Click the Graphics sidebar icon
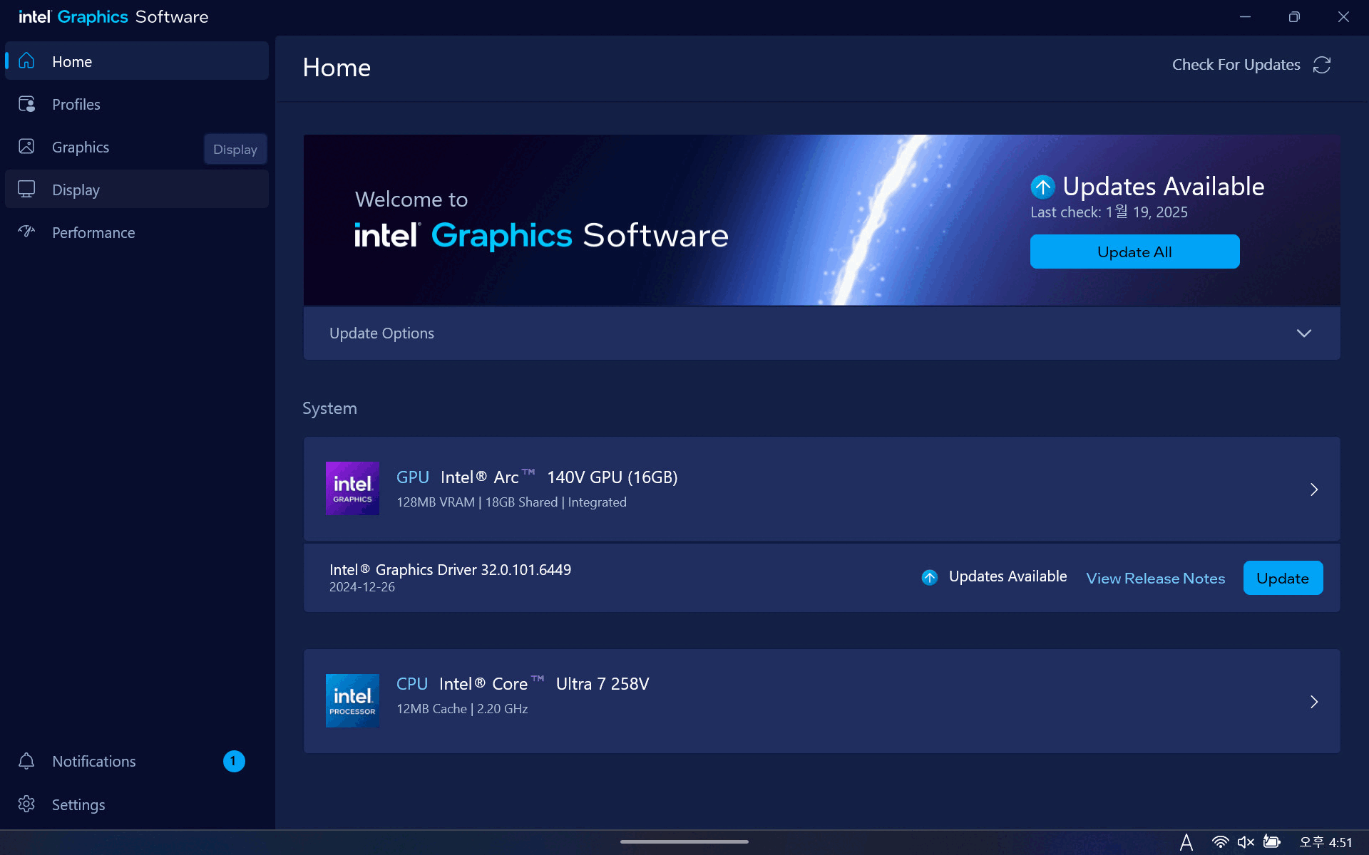Screen dimensions: 1369x855 click(26, 147)
